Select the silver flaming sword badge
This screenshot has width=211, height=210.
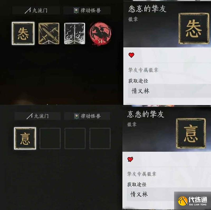point(75,33)
